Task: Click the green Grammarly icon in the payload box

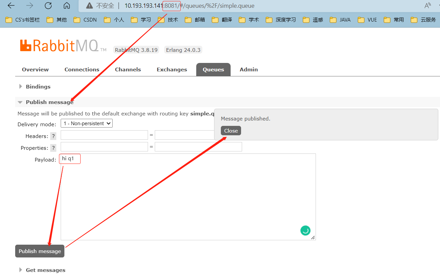Action: coord(305,231)
